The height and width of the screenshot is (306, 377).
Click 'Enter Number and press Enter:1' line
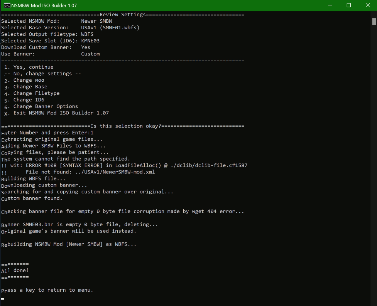tap(47, 133)
